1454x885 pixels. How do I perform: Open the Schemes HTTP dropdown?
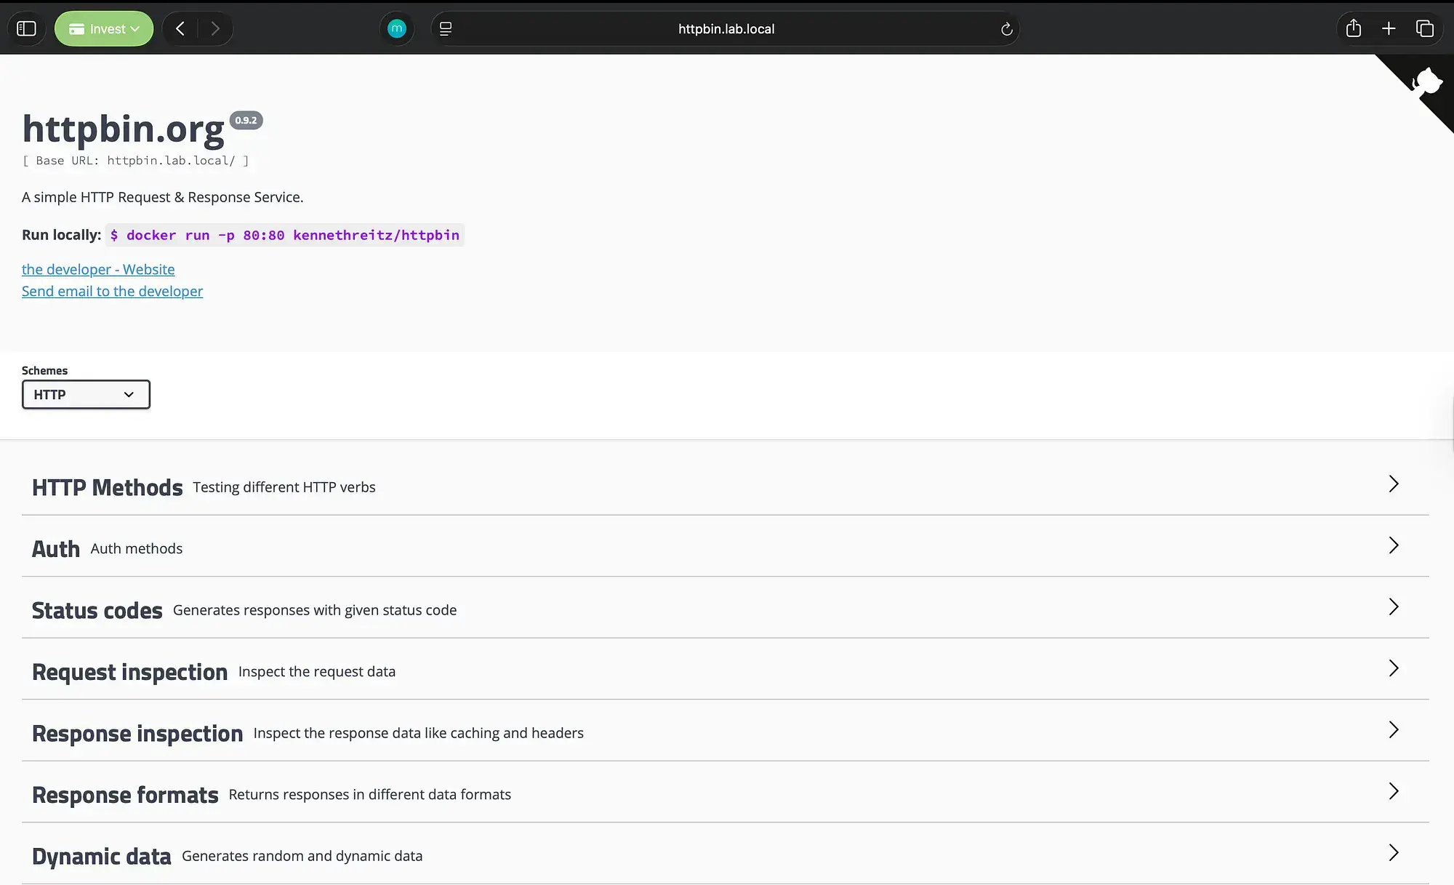tap(86, 394)
